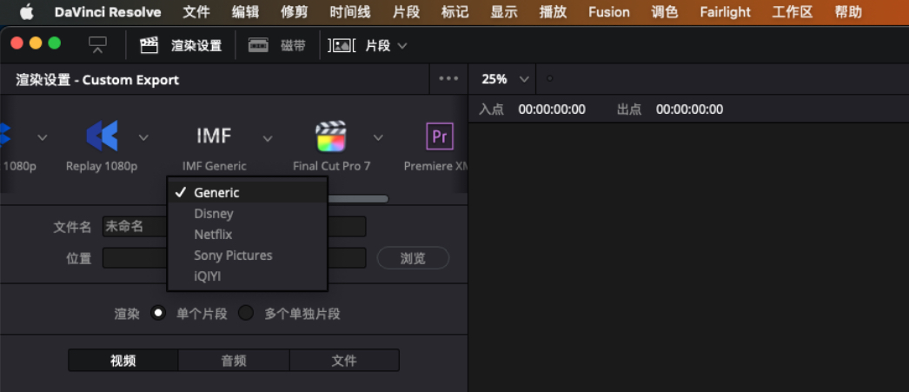909x392 pixels.
Task: Click the 浏览 browse button
Action: [x=413, y=258]
